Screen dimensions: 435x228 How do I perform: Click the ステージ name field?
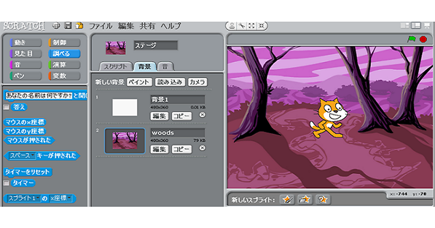pyautogui.click(x=156, y=45)
